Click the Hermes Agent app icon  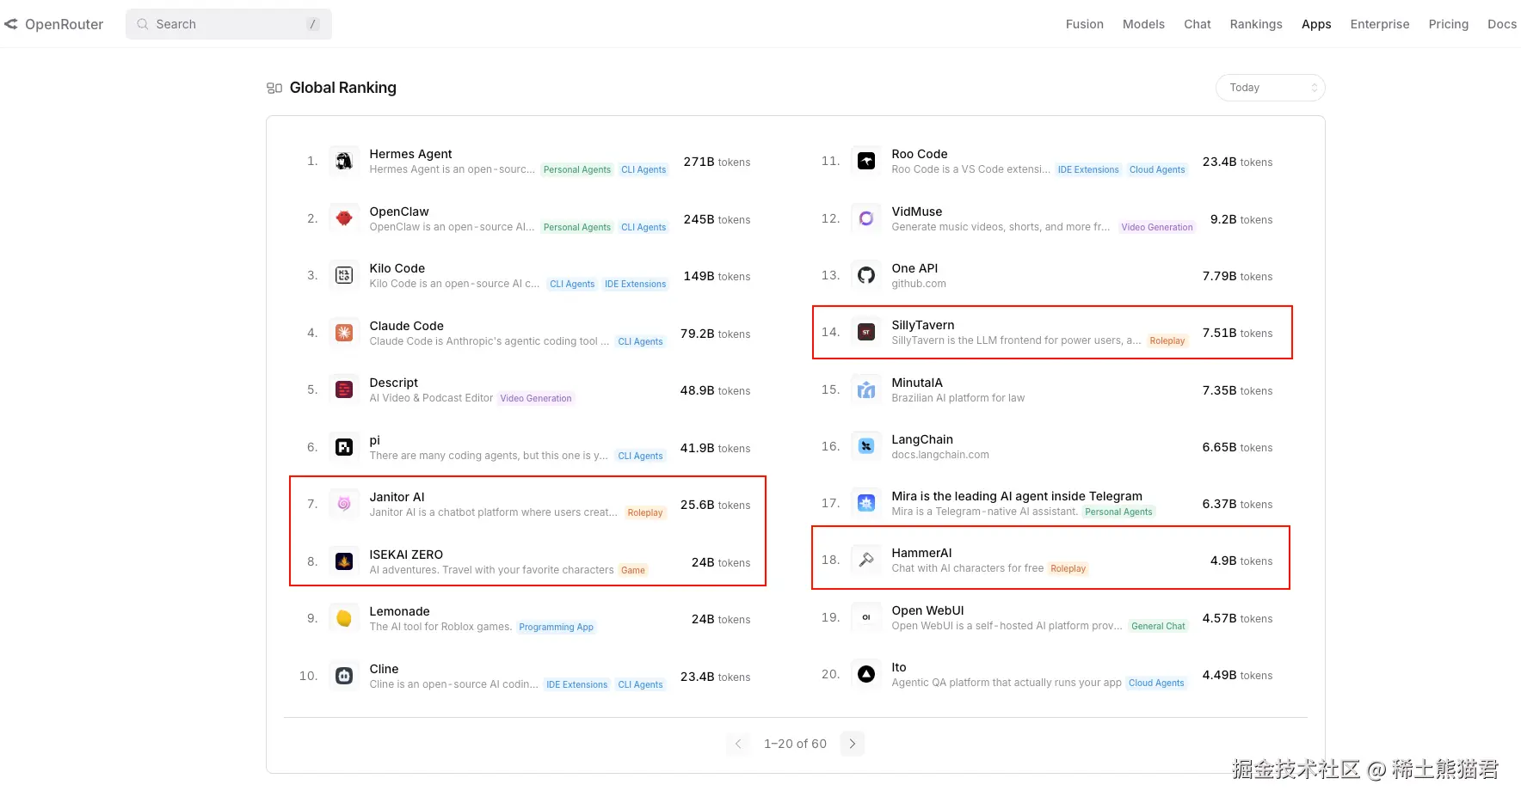pos(344,161)
